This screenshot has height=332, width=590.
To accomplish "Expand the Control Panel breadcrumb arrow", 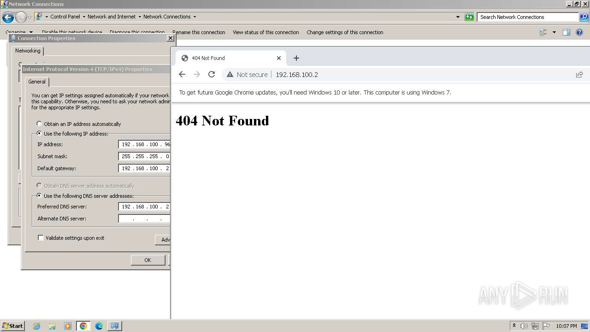I will 84,17.
